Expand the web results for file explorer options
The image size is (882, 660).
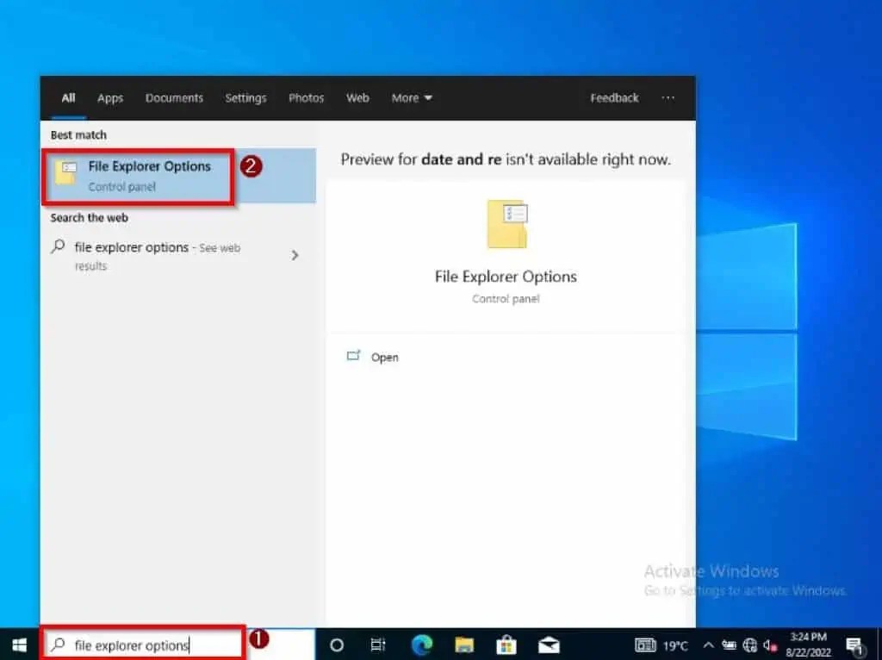pos(295,255)
